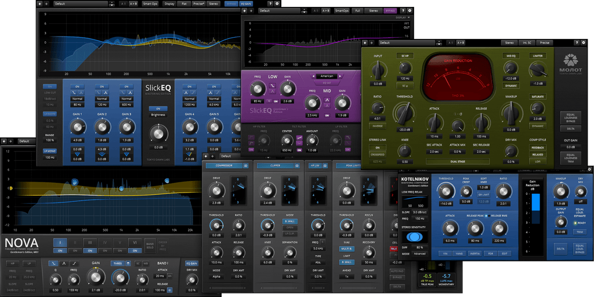This screenshot has height=297, width=594.
Task: Click Nova Q value field 0.50
Action: click(56, 290)
